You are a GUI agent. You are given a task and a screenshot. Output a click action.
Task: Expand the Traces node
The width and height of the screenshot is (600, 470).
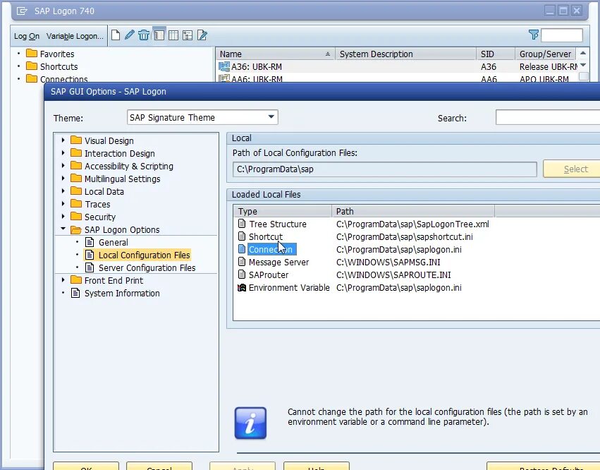pyautogui.click(x=63, y=203)
